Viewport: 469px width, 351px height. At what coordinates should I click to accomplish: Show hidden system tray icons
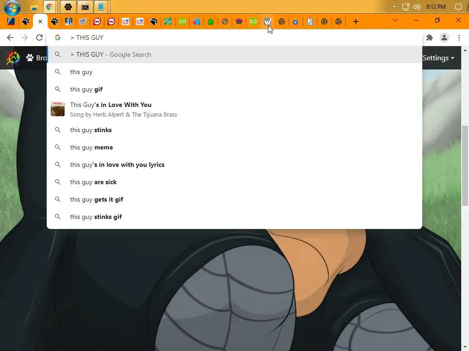(x=394, y=7)
